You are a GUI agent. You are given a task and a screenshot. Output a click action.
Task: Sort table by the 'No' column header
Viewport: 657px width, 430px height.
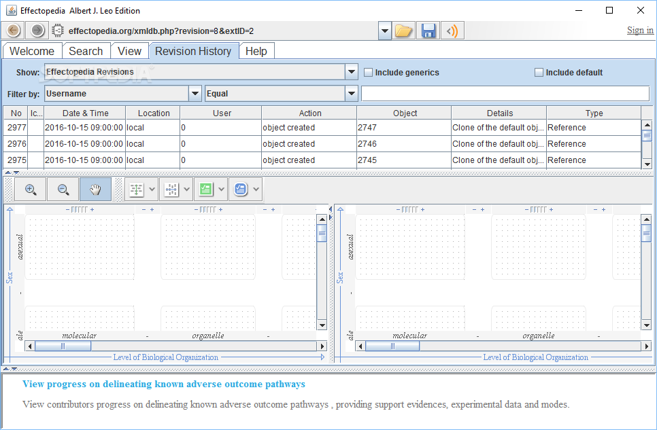pos(16,113)
